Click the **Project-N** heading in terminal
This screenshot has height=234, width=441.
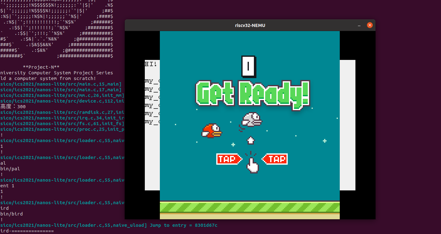click(41, 67)
